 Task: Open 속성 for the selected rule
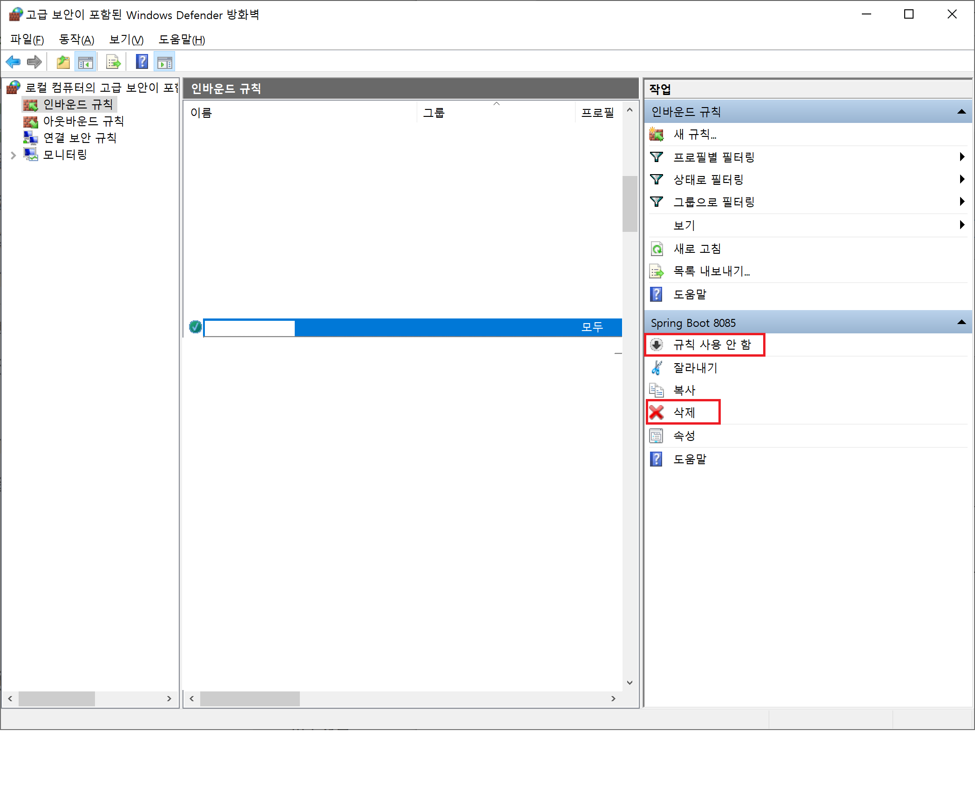pos(684,436)
